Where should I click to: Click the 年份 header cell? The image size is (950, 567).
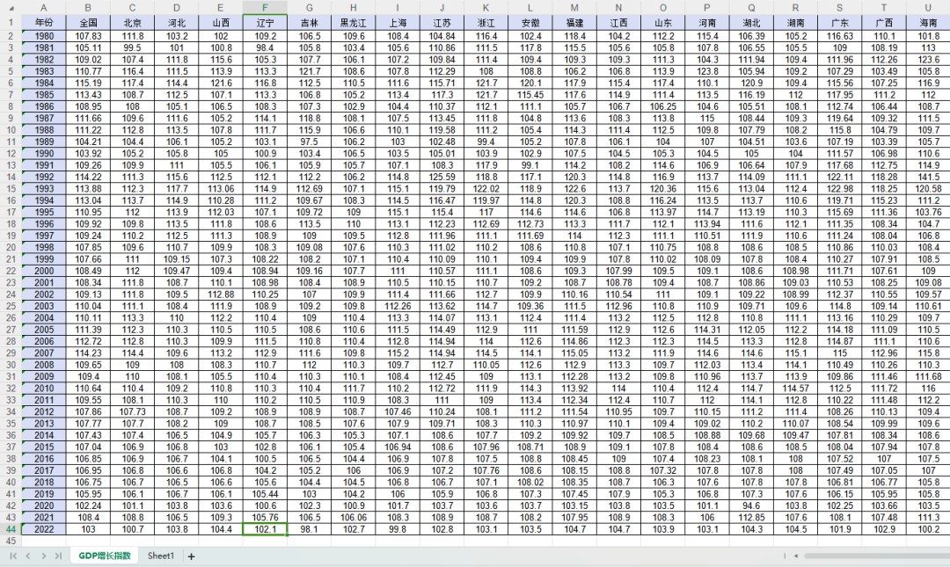click(x=44, y=22)
